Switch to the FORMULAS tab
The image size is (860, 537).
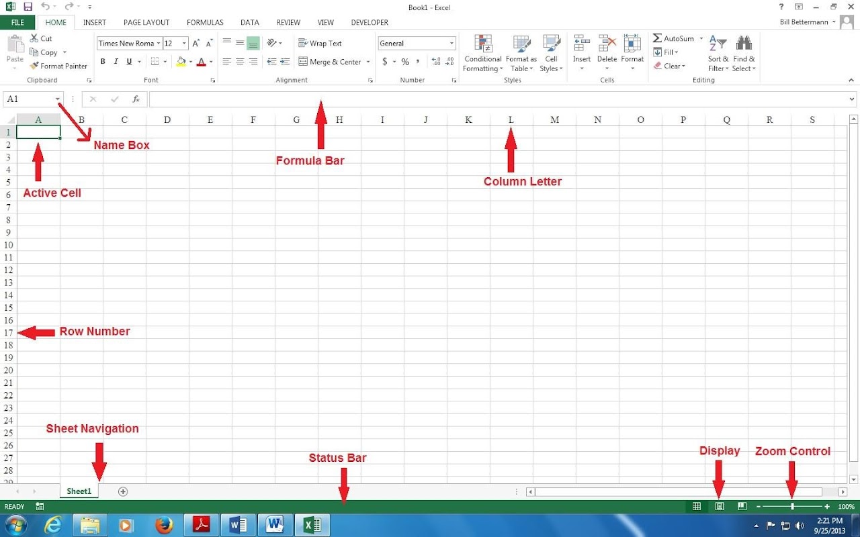[205, 22]
